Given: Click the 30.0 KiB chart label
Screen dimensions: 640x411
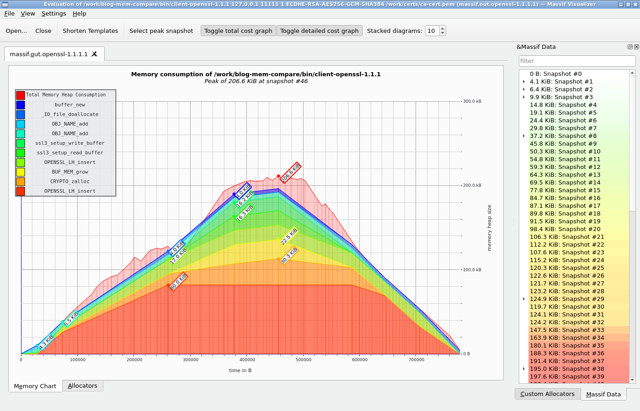Looking at the screenshot, I should (x=178, y=281).
